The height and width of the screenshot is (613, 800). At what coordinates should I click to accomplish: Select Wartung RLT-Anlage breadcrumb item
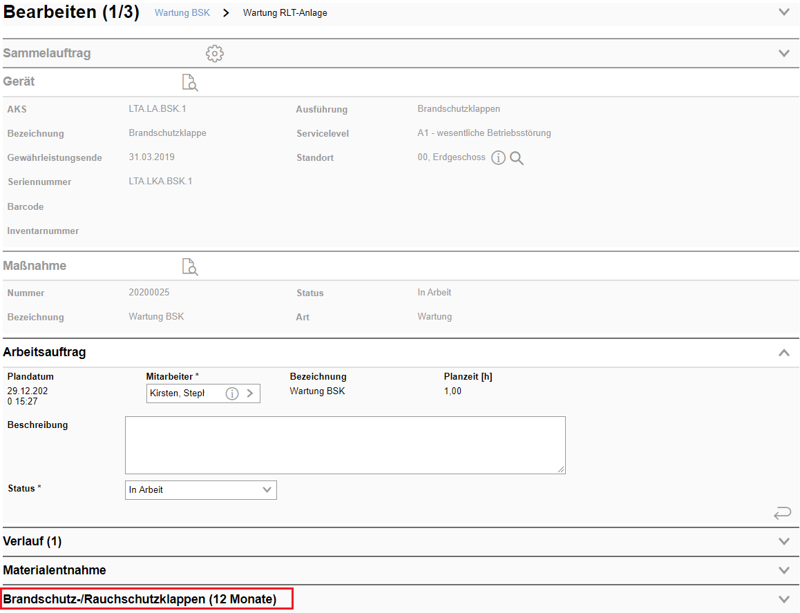[285, 13]
